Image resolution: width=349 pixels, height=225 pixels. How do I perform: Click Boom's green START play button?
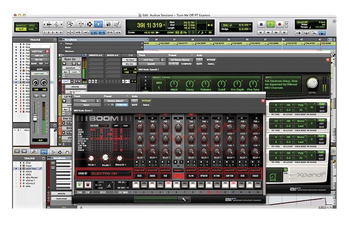pyautogui.click(x=79, y=185)
